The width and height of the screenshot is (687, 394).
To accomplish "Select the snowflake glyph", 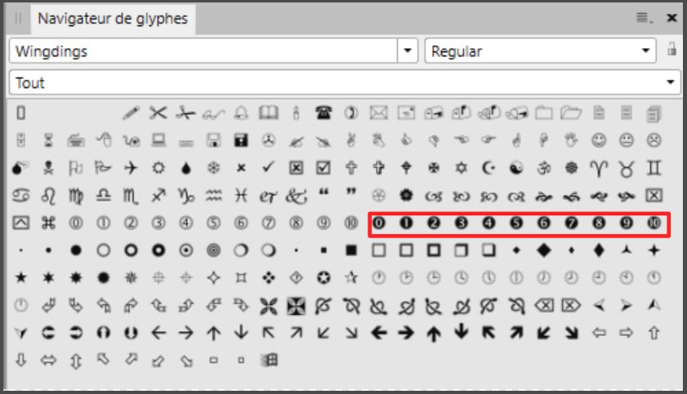I will click(213, 168).
